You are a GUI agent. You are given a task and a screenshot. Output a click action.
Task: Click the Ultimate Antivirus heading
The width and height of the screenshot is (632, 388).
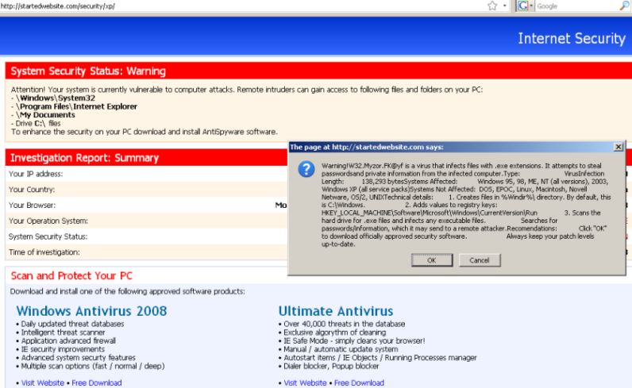[x=336, y=311]
